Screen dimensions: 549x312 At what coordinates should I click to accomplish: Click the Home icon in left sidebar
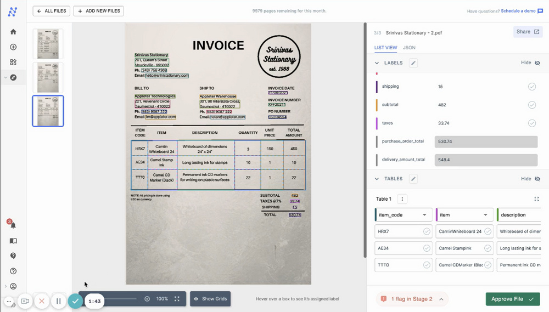coord(13,32)
